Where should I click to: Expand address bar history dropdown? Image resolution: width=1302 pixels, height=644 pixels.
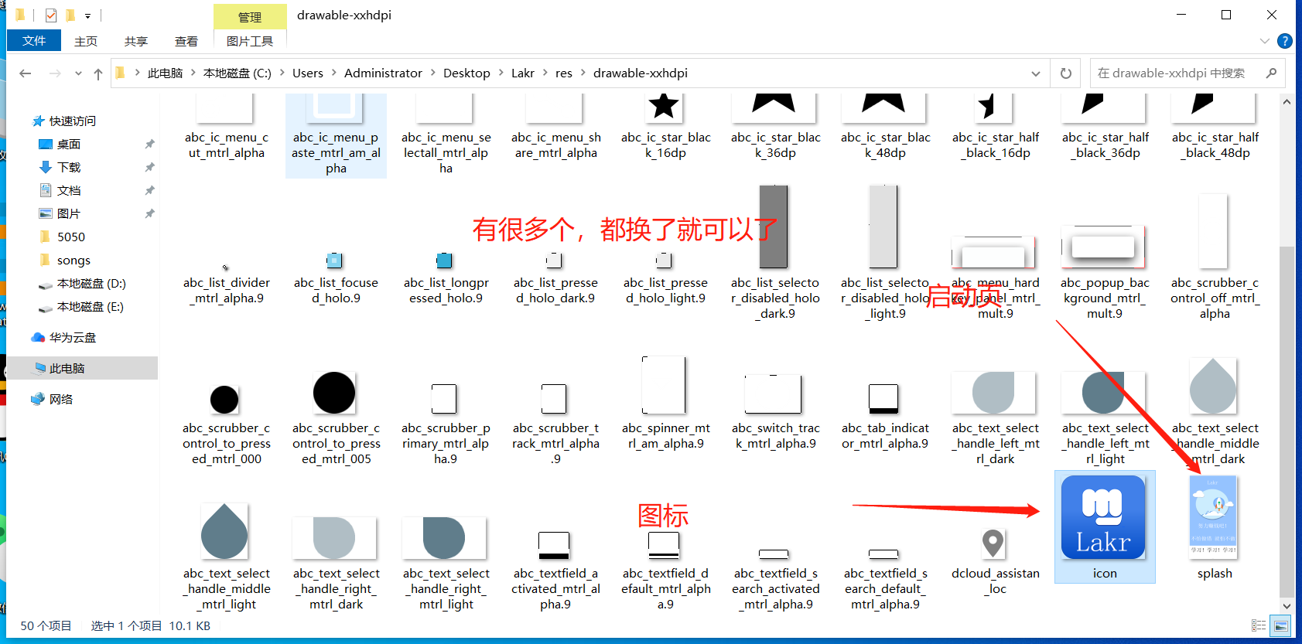(1036, 73)
